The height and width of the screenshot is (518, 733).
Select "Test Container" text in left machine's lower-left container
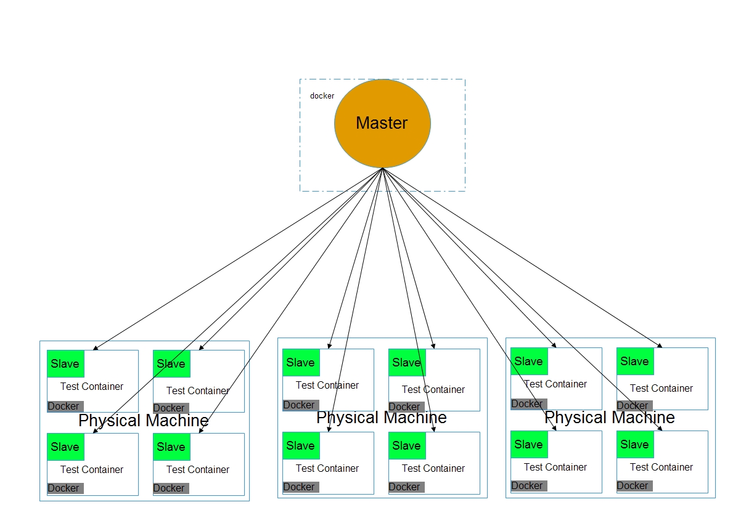92,469
